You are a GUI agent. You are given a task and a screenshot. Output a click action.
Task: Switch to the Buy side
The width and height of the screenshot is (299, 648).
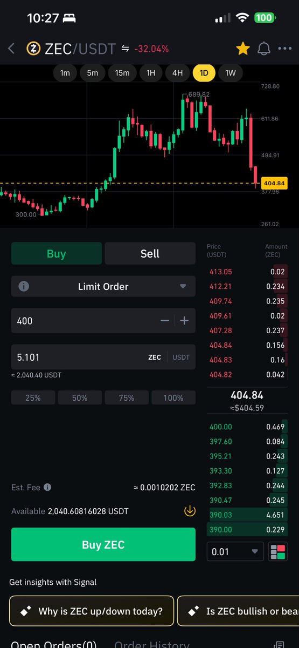(57, 253)
